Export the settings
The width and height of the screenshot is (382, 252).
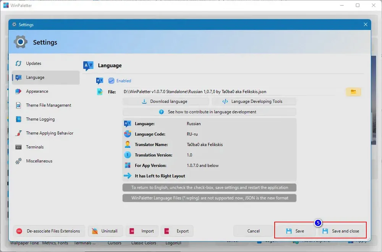coord(177,231)
